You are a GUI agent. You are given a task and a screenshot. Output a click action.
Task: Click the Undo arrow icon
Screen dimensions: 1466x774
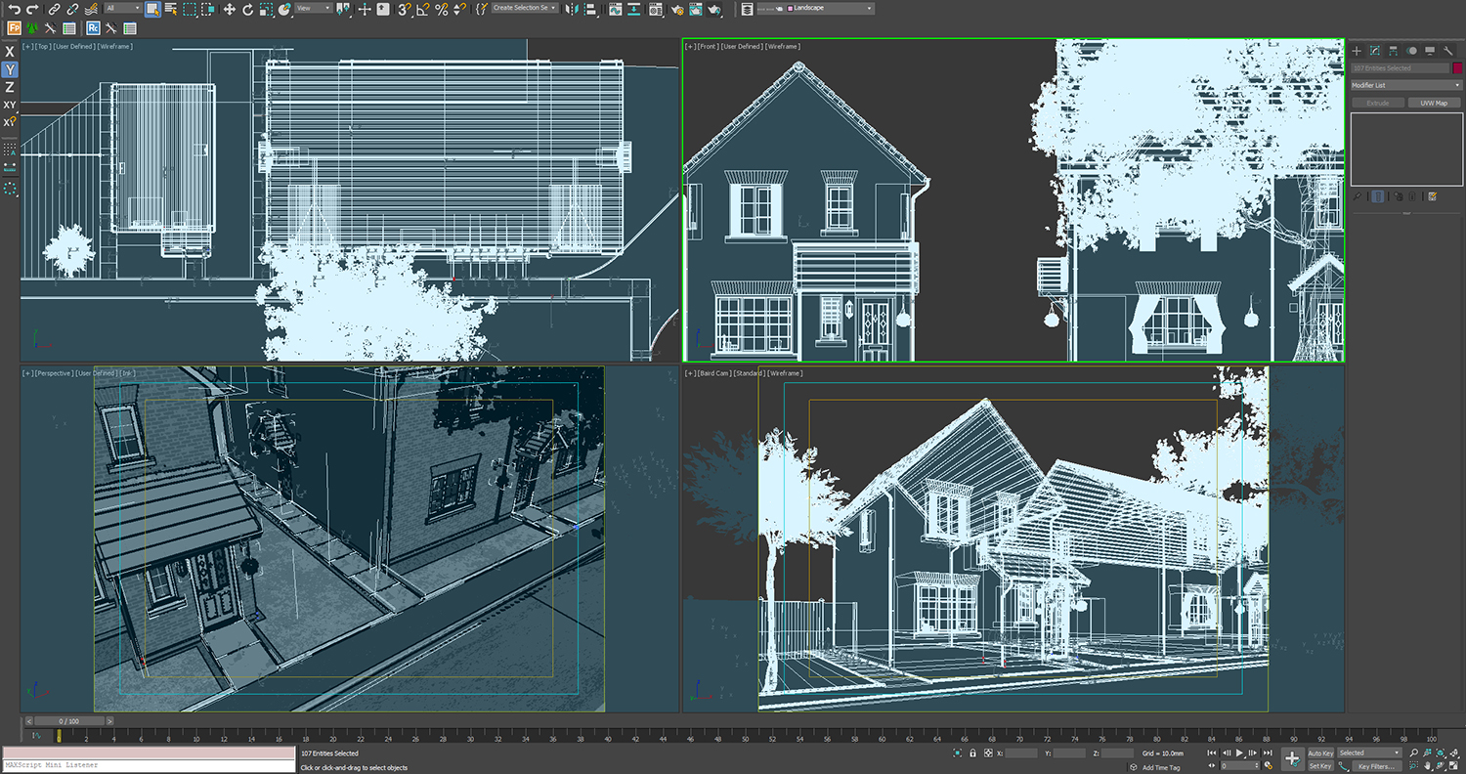(14, 9)
